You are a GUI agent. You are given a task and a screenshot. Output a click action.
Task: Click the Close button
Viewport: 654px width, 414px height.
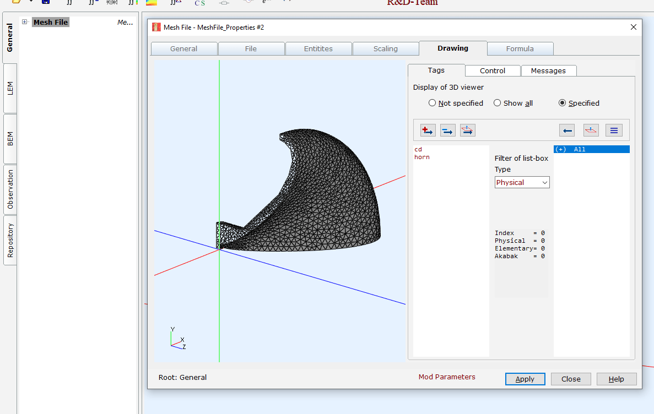click(x=571, y=379)
